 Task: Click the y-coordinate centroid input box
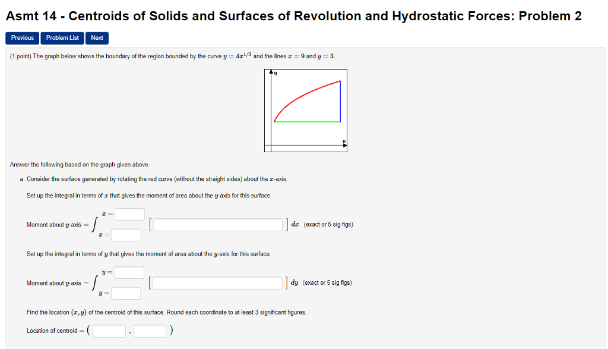click(x=150, y=331)
